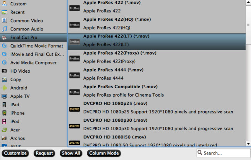Click ProRes icon of selected 422(LT) format
This screenshot has width=251, height=160.
pyautogui.click(x=75, y=42)
